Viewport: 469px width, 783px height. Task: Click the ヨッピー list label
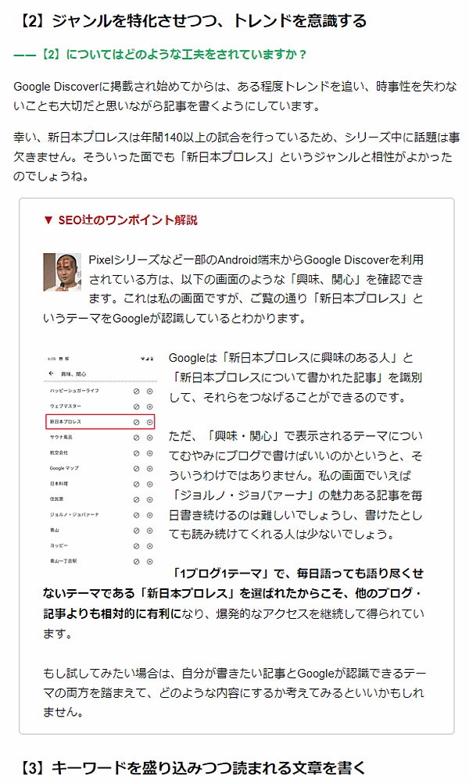59,545
